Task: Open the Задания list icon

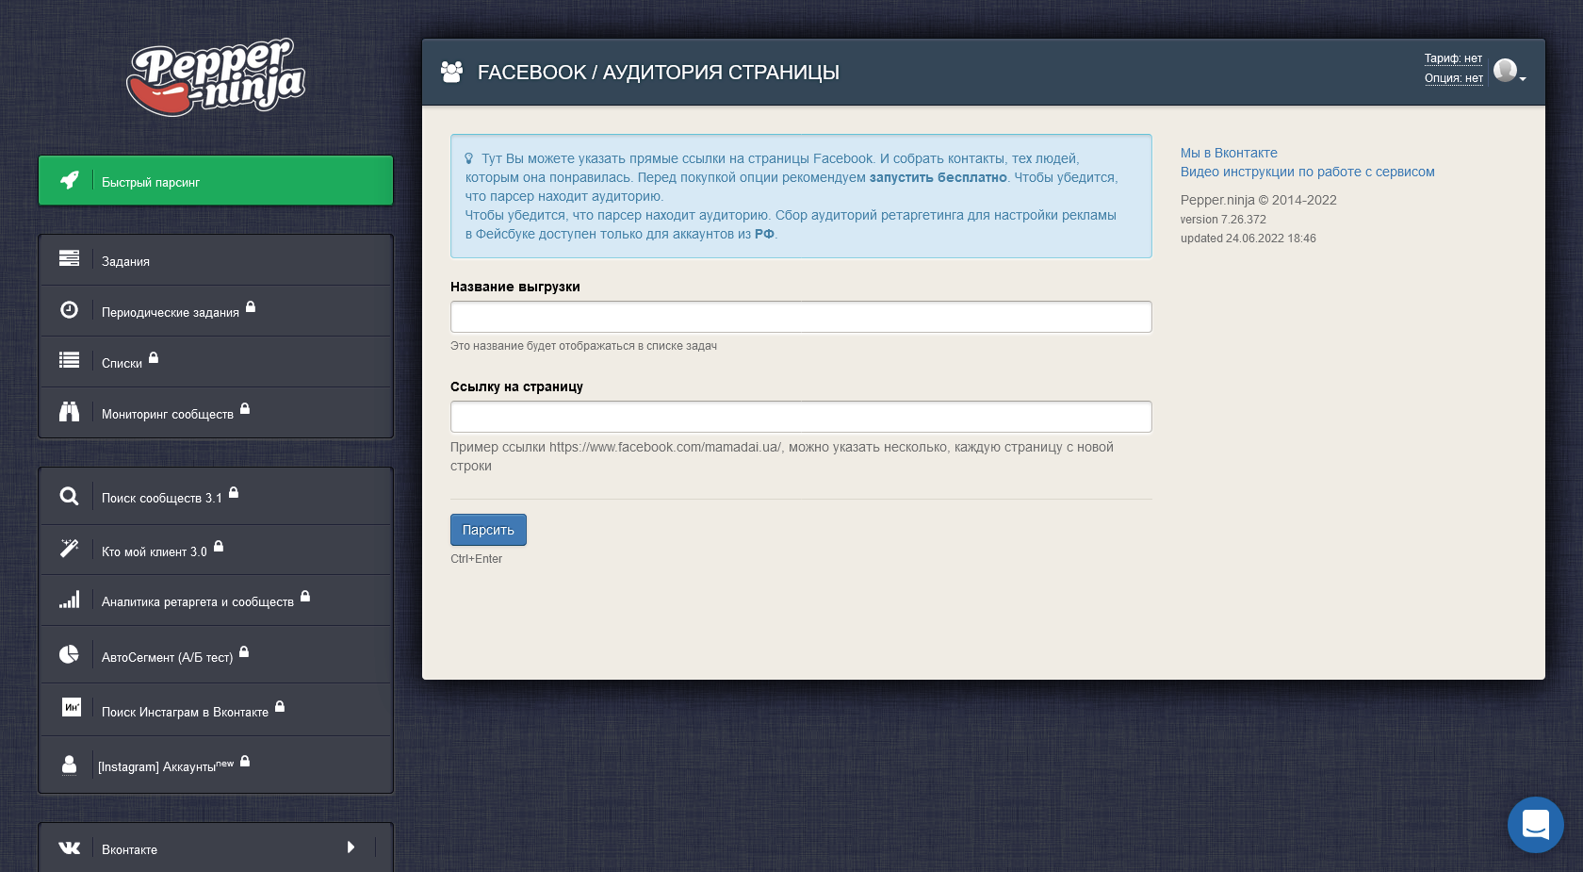Action: (x=69, y=258)
